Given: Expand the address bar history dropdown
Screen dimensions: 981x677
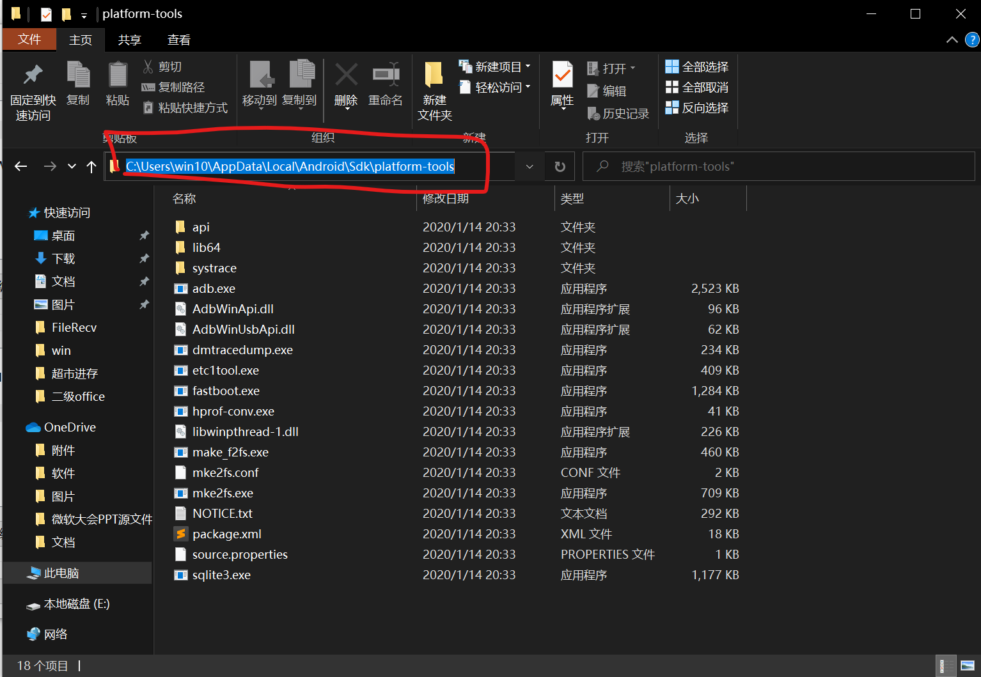Looking at the screenshot, I should pyautogui.click(x=530, y=166).
